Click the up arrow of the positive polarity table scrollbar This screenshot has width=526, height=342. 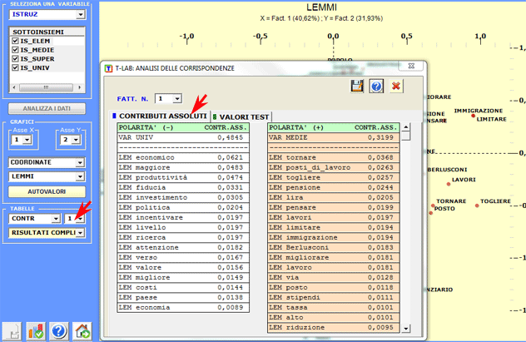click(406, 127)
